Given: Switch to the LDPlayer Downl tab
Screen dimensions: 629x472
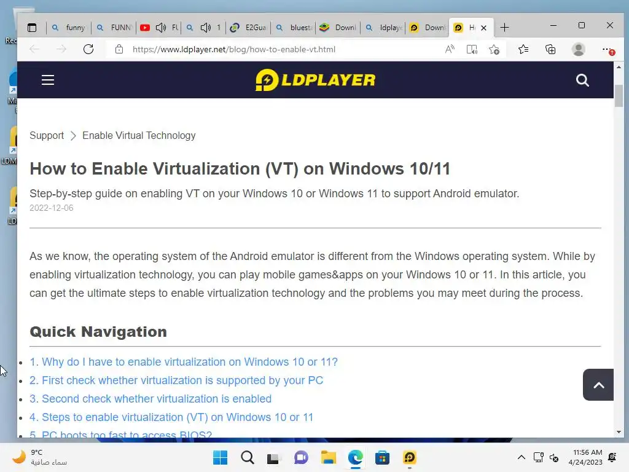Looking at the screenshot, I should tap(428, 28).
